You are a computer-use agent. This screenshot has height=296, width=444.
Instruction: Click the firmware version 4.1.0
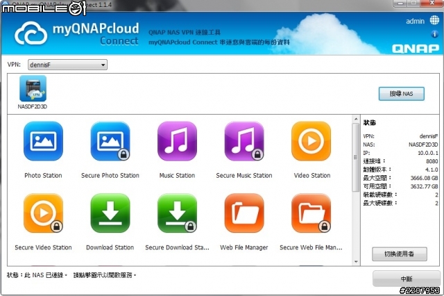tap(432, 170)
